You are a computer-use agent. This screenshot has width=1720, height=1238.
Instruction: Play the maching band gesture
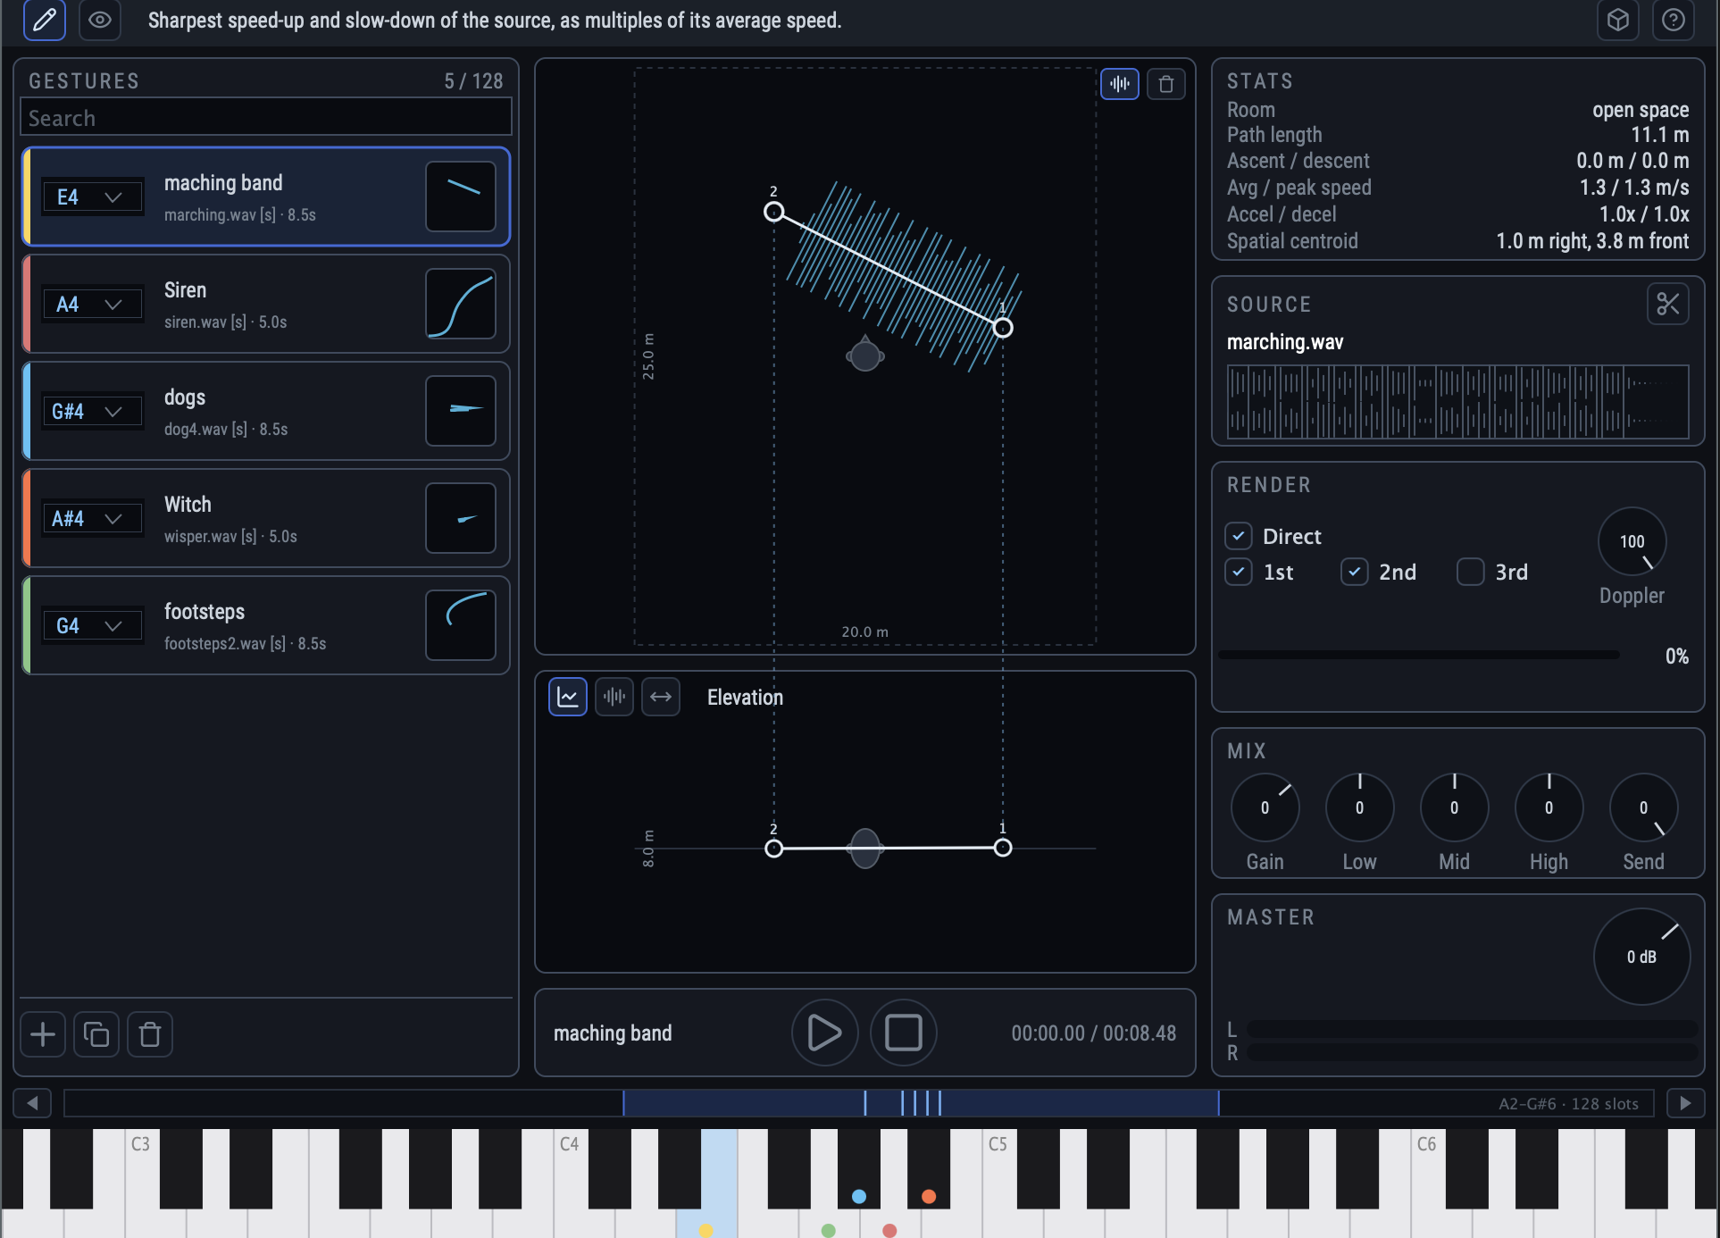tap(824, 1033)
